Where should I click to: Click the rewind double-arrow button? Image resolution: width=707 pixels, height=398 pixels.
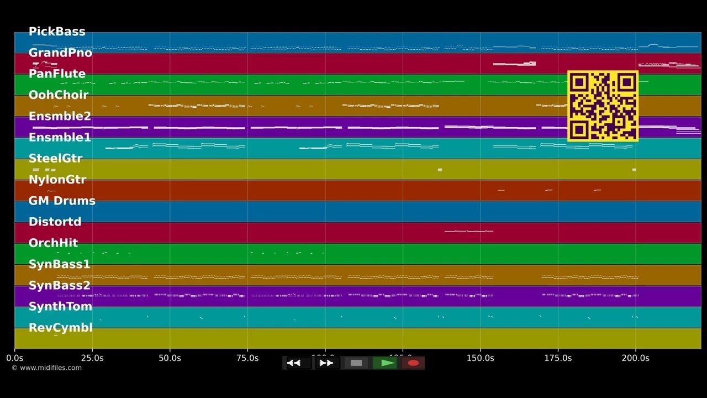click(298, 363)
